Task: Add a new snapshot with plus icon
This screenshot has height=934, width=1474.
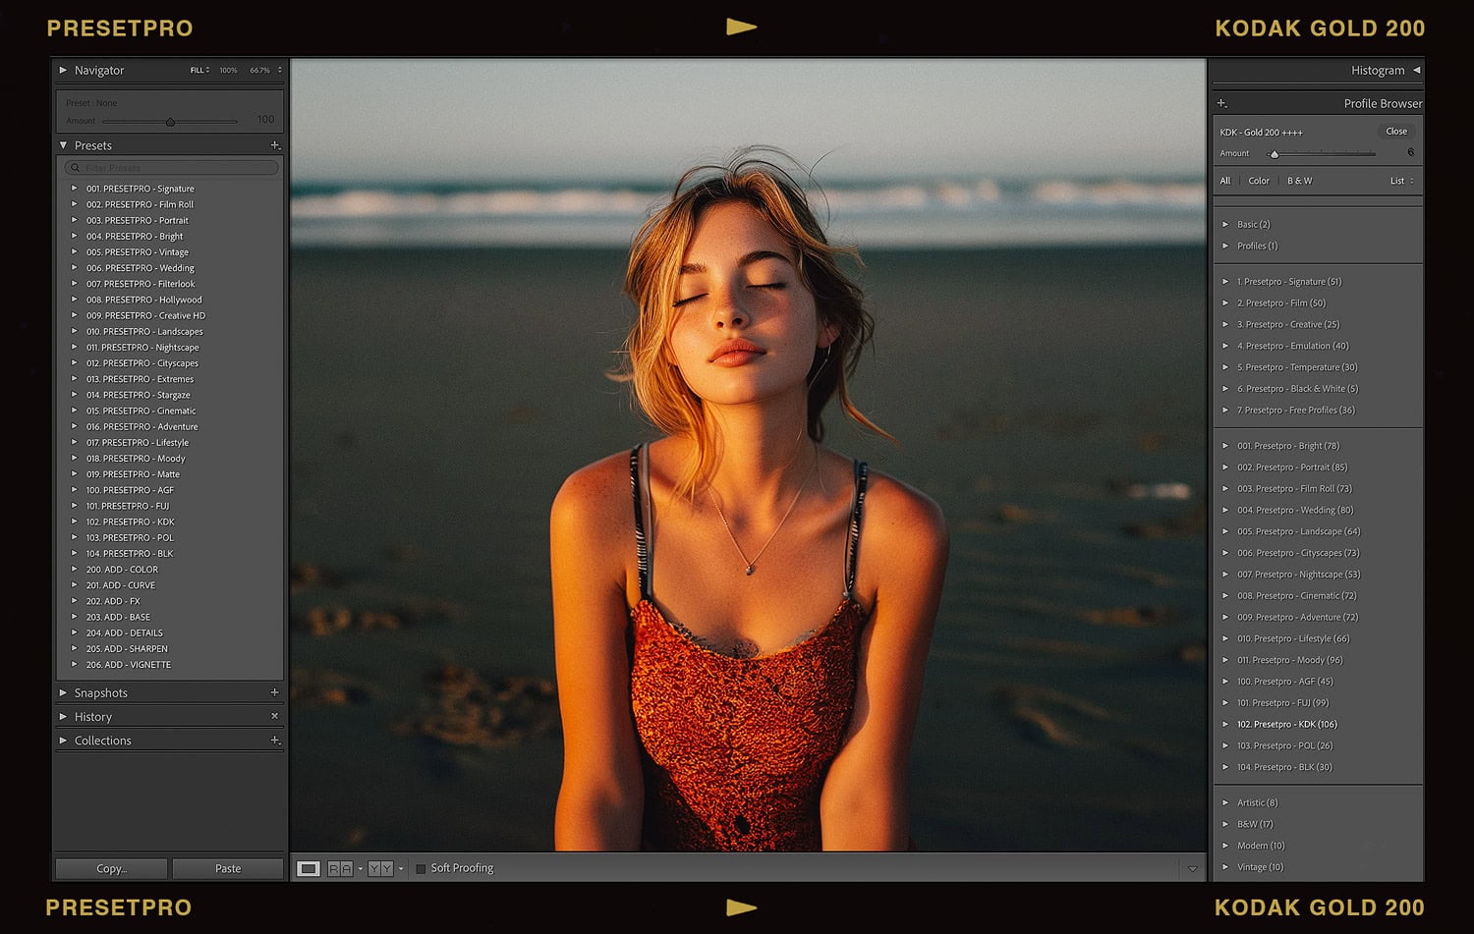Action: tap(274, 692)
